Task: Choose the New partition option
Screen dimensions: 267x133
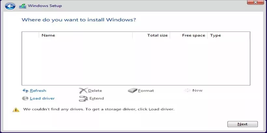Action: pos(198,91)
